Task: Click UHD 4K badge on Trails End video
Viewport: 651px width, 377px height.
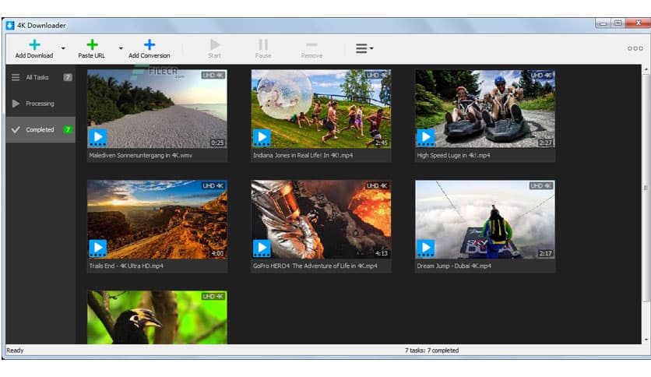Action: tap(213, 185)
